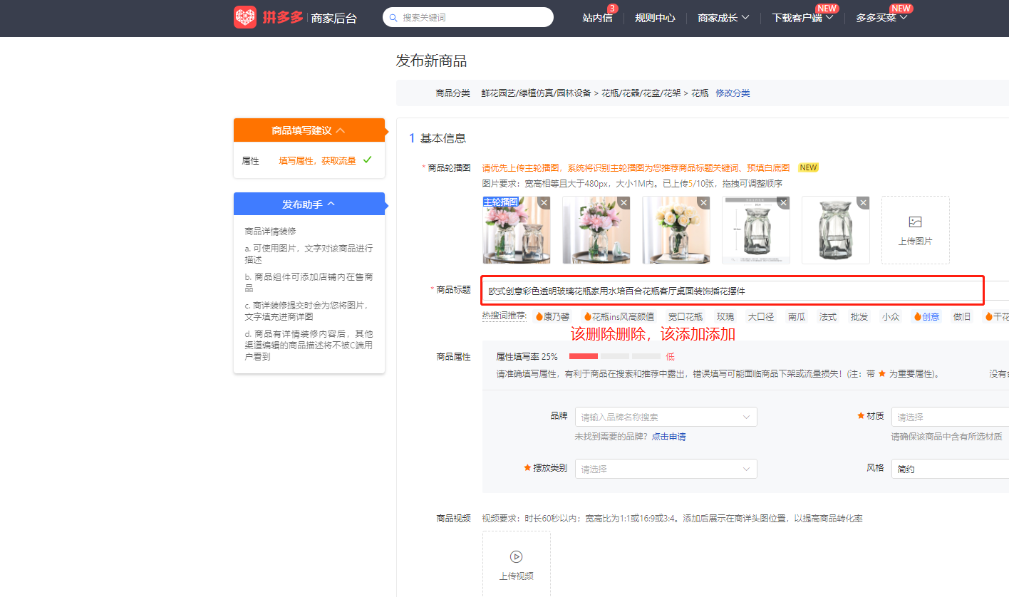Collapse the 商品填写建议 panel
The height and width of the screenshot is (597, 1009).
tap(309, 130)
